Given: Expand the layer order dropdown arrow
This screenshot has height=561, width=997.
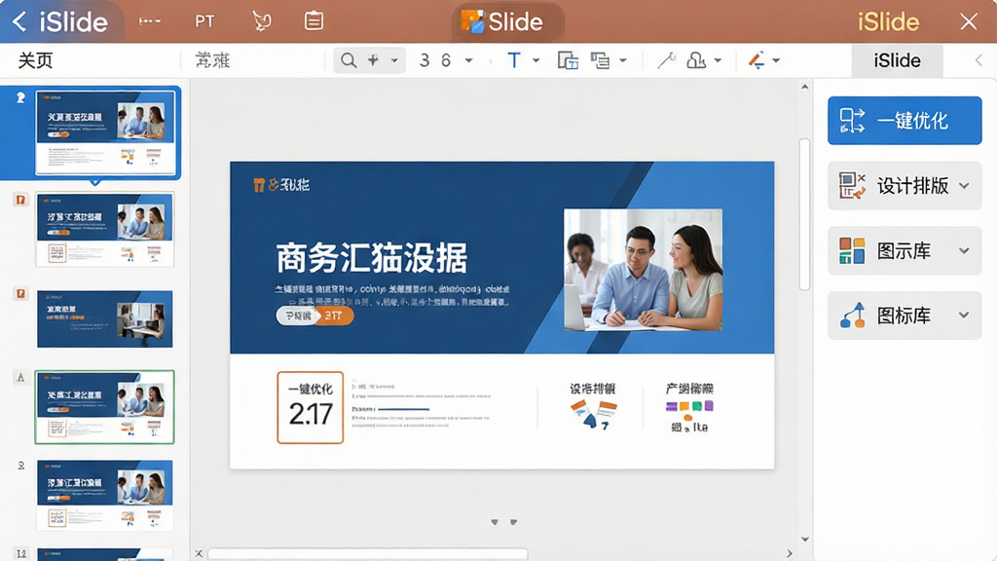Looking at the screenshot, I should [x=623, y=61].
